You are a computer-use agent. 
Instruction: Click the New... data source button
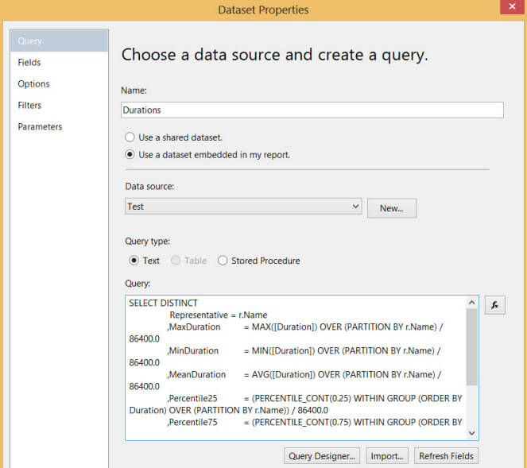click(391, 208)
